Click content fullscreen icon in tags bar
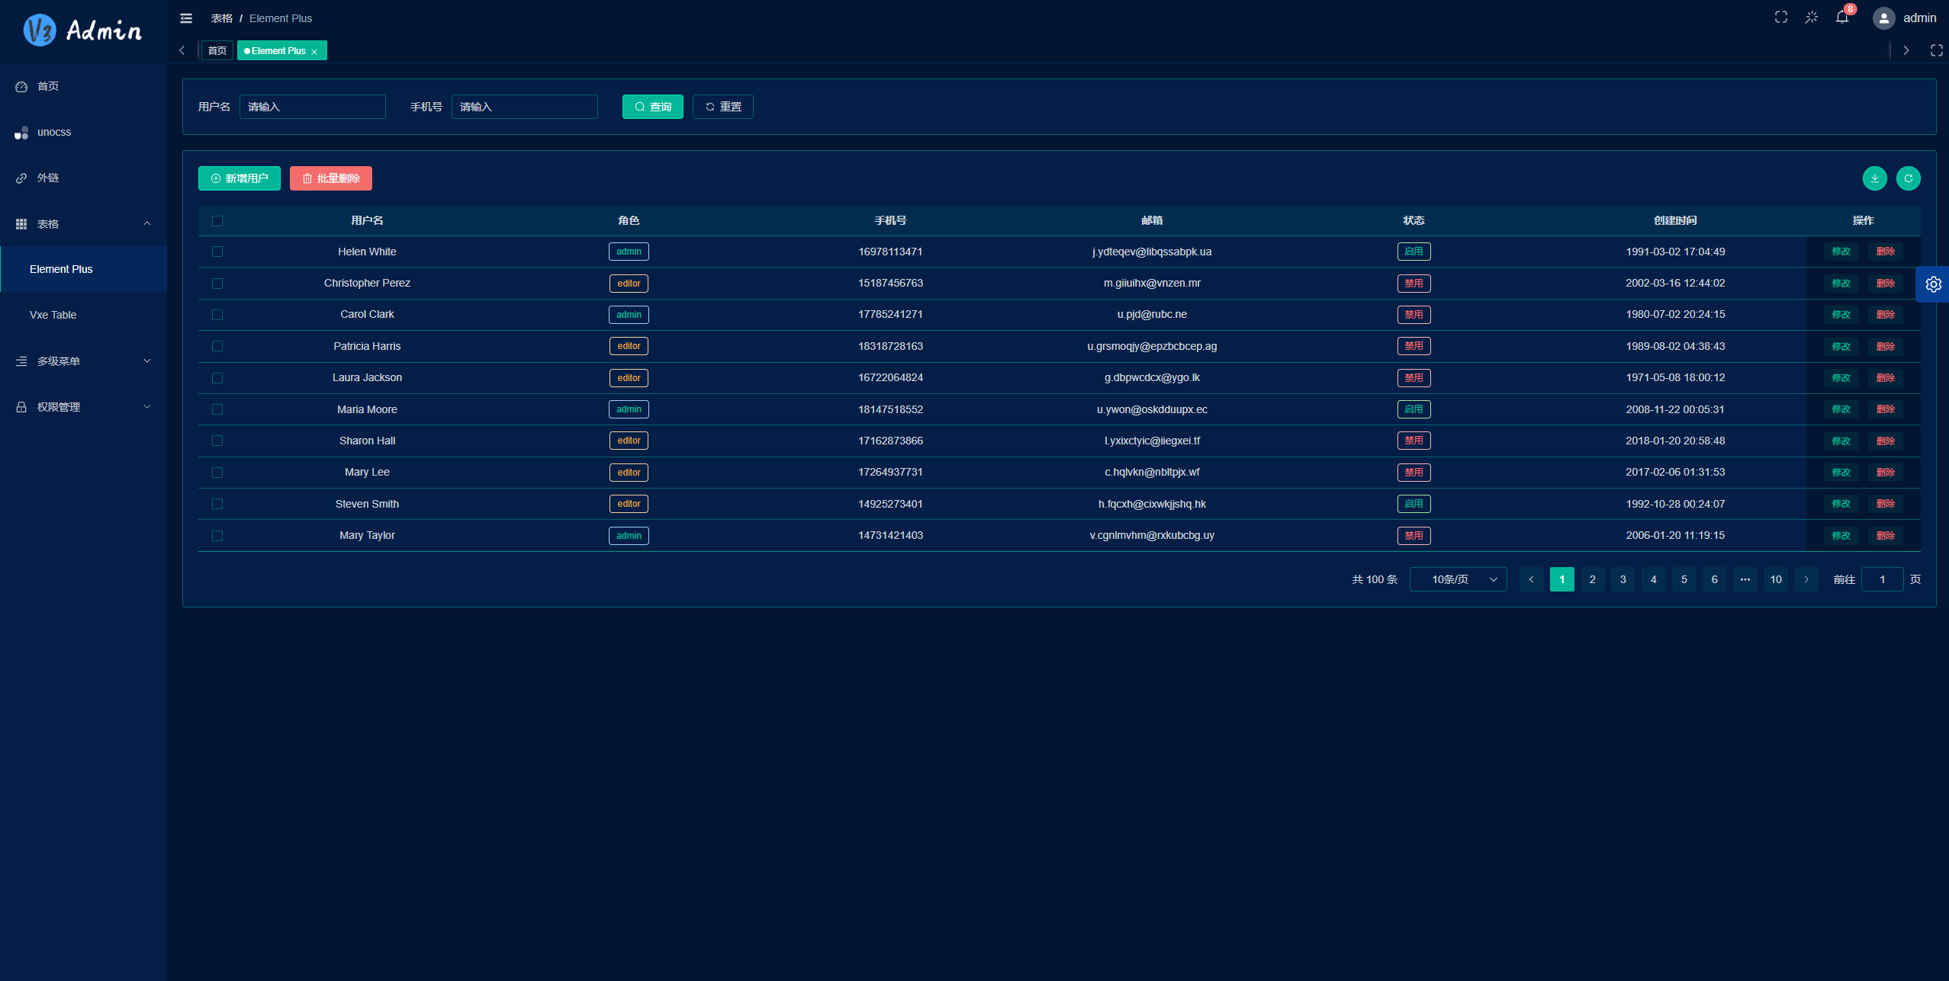1949x981 pixels. 1936,50
